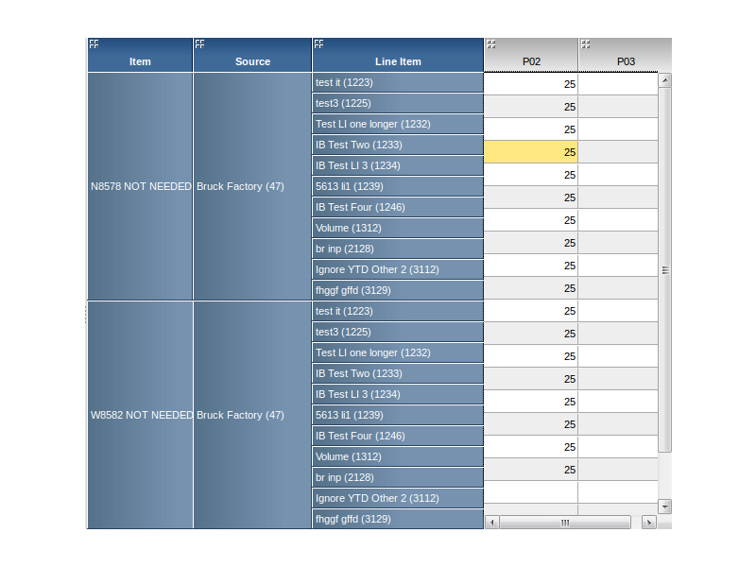Click the horizontal scrollbar right arrow
756x567 pixels.
coord(649,523)
